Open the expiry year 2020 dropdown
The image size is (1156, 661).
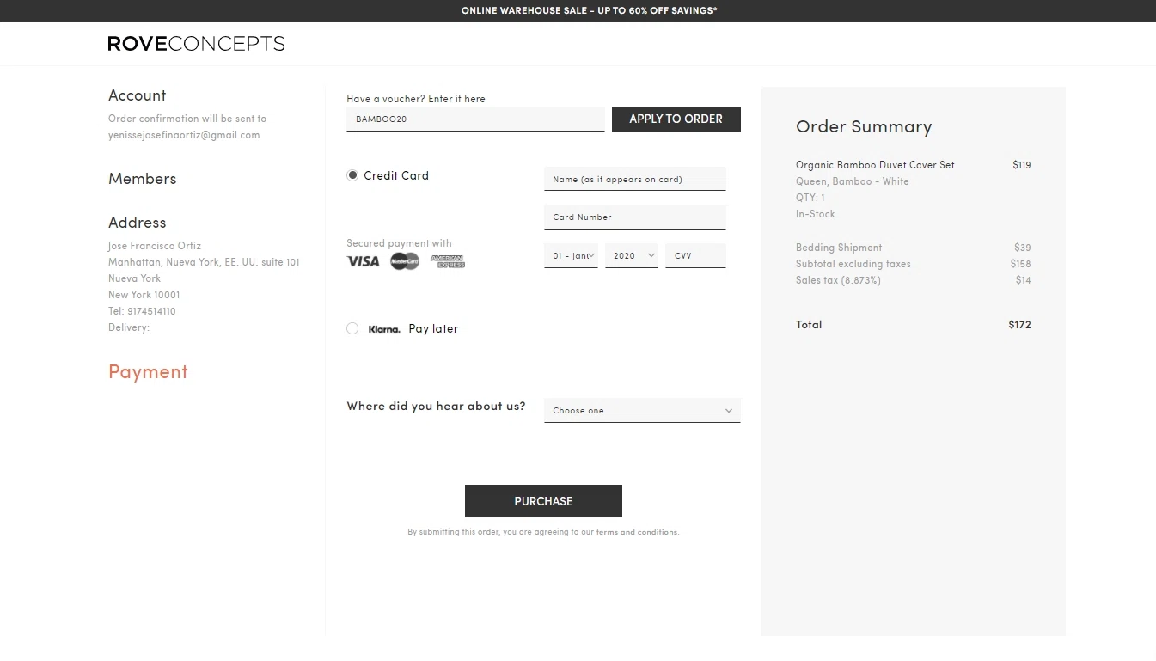(x=632, y=255)
